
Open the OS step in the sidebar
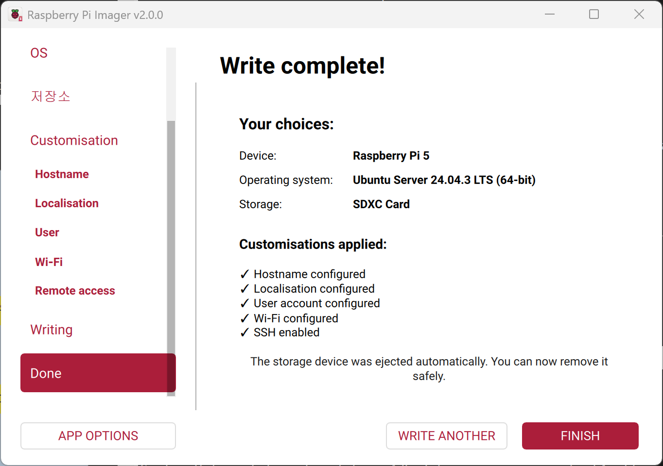pyautogui.click(x=39, y=53)
